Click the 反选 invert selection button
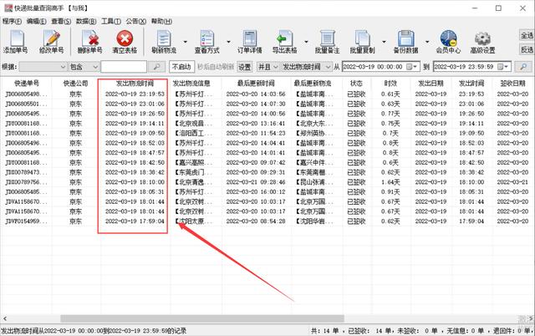 tap(527, 49)
